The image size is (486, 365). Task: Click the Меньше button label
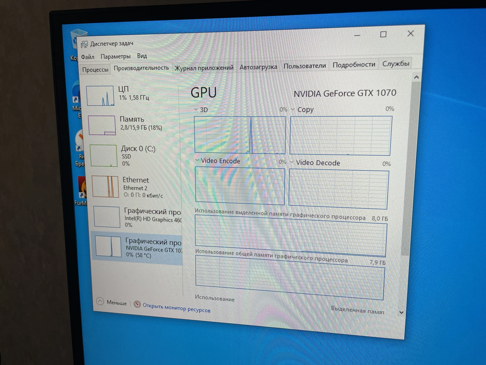[x=117, y=303]
